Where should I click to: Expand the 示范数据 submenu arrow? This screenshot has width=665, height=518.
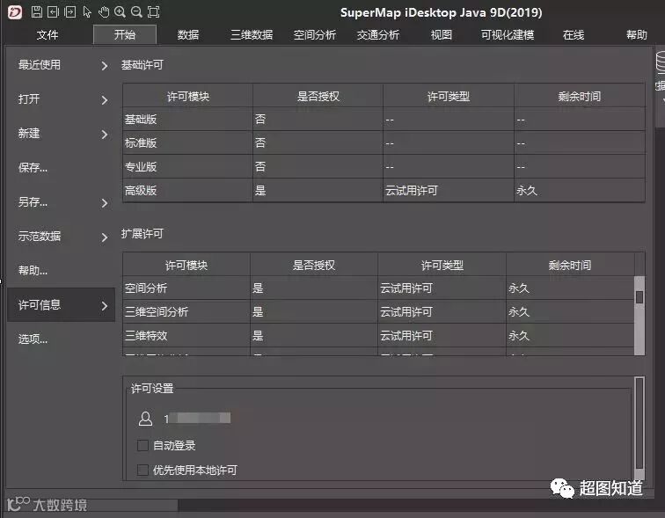tap(105, 237)
